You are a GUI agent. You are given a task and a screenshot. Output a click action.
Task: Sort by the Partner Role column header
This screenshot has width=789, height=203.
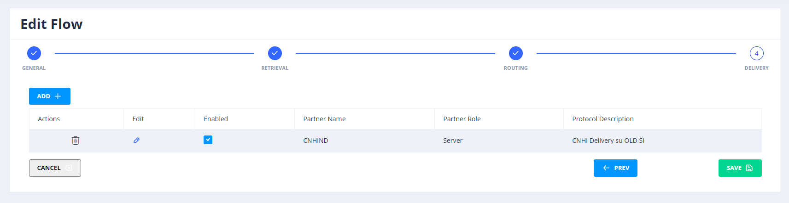(x=462, y=119)
